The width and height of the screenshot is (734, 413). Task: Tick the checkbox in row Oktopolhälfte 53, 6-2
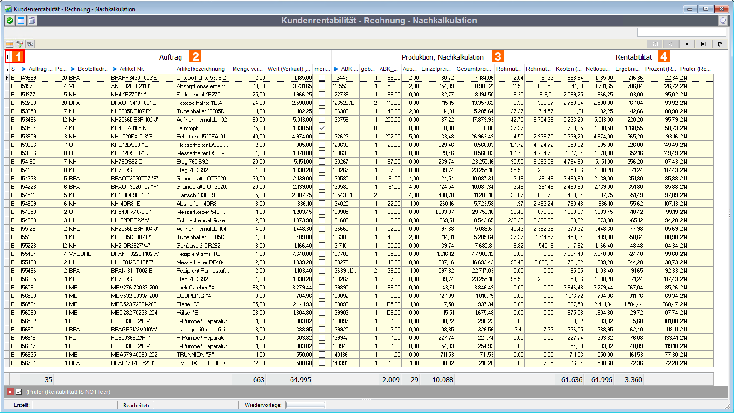(322, 78)
